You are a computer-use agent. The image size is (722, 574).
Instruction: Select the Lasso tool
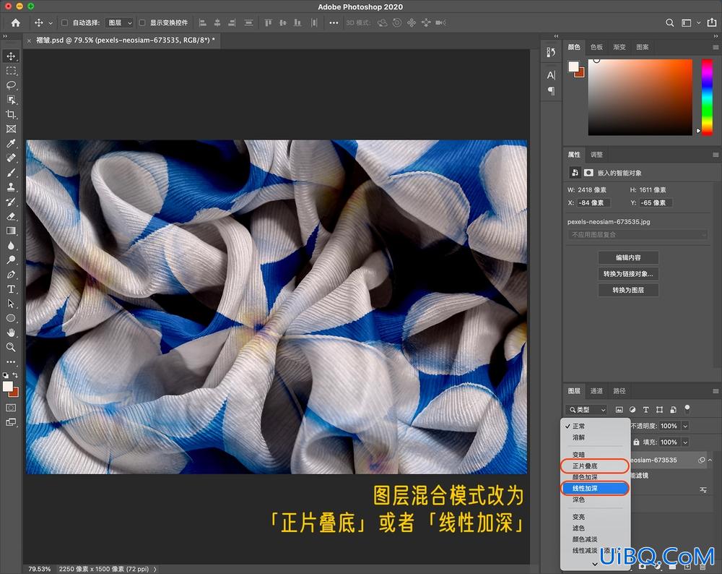11,85
